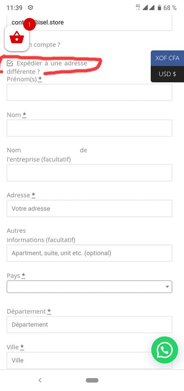The width and height of the screenshot is (184, 391).
Task: Switch currency to USD $
Action: coord(167,74)
